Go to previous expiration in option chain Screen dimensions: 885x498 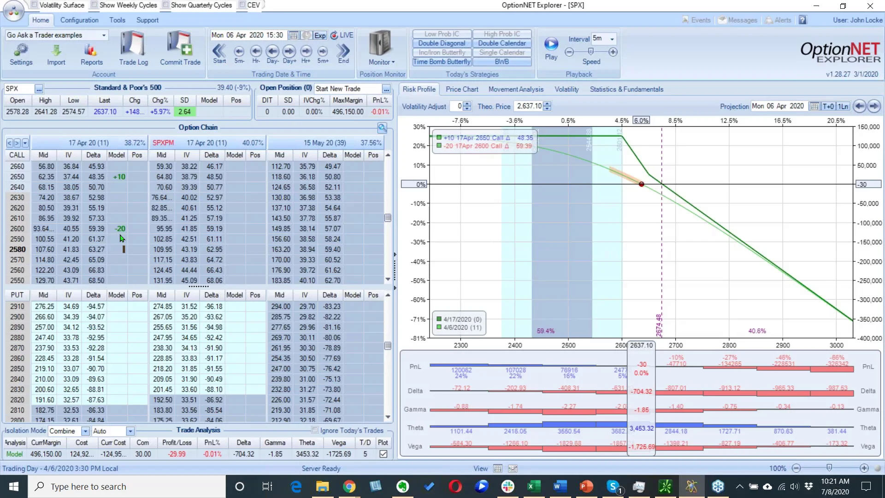[x=10, y=143]
